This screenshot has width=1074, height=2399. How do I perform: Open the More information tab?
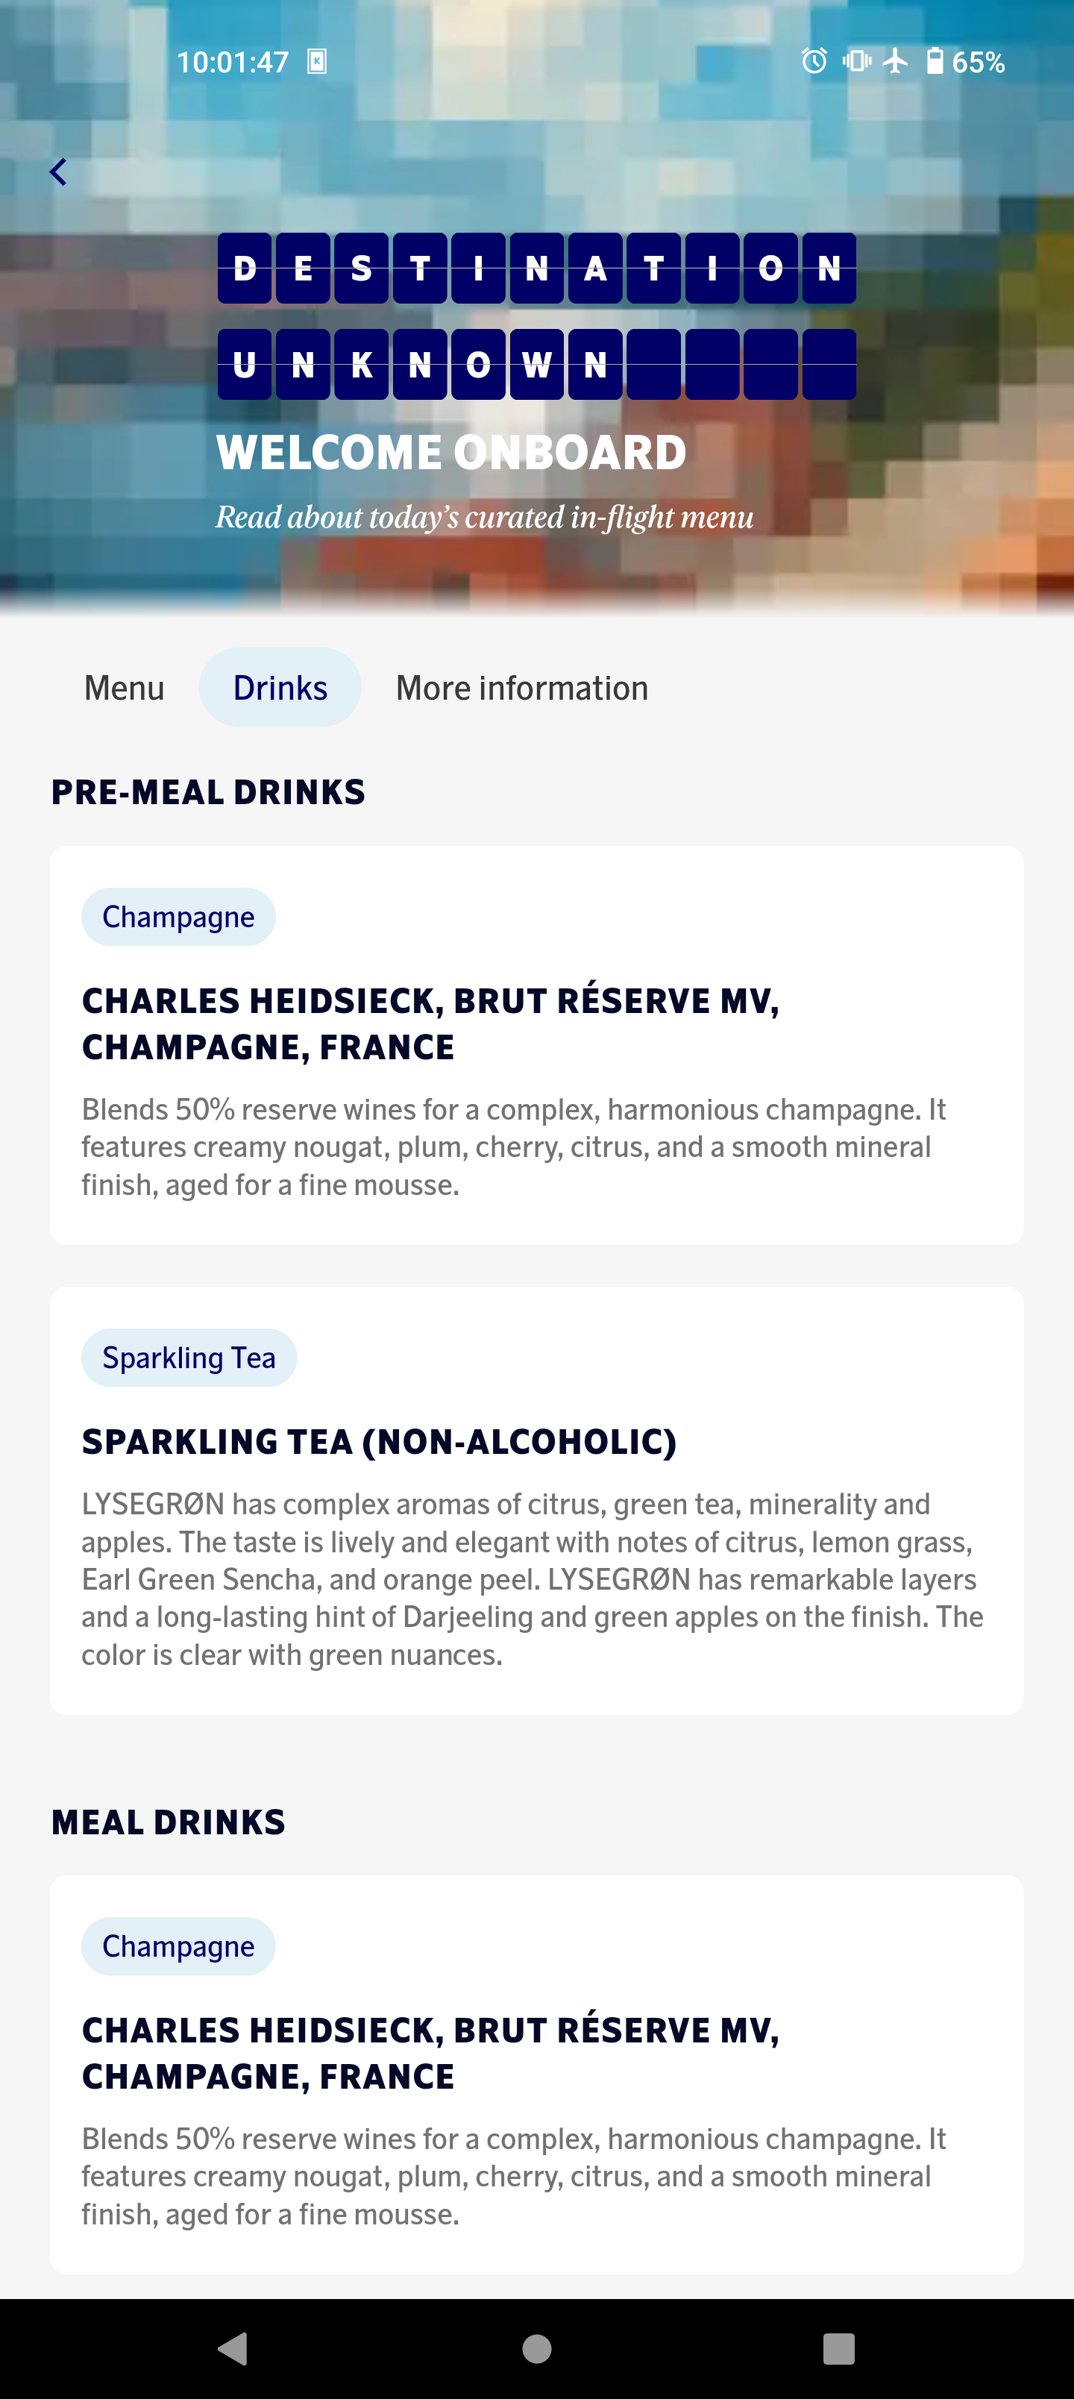tap(521, 687)
